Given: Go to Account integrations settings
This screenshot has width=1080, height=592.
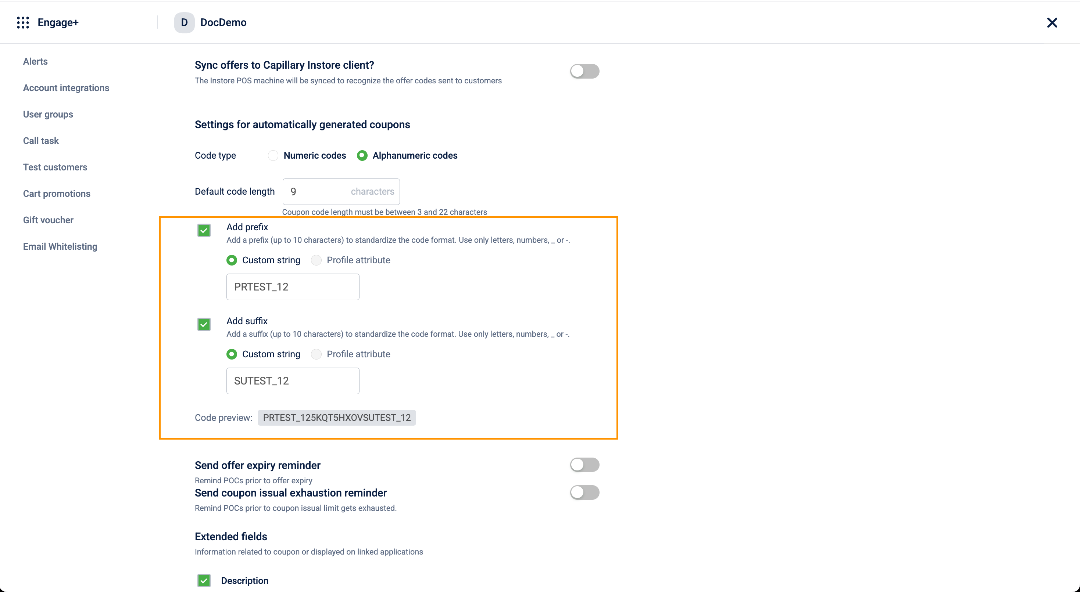Looking at the screenshot, I should (x=66, y=88).
